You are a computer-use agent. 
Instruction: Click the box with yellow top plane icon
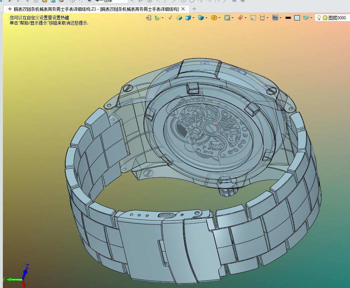pos(179,18)
